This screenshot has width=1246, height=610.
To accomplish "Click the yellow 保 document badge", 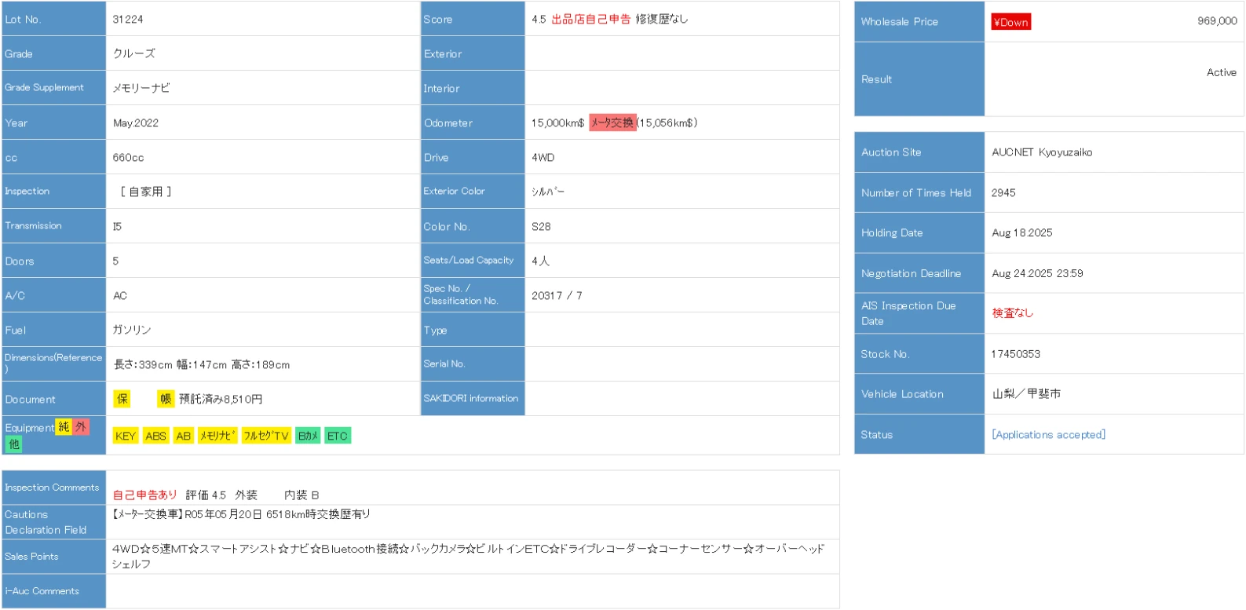I will (122, 399).
